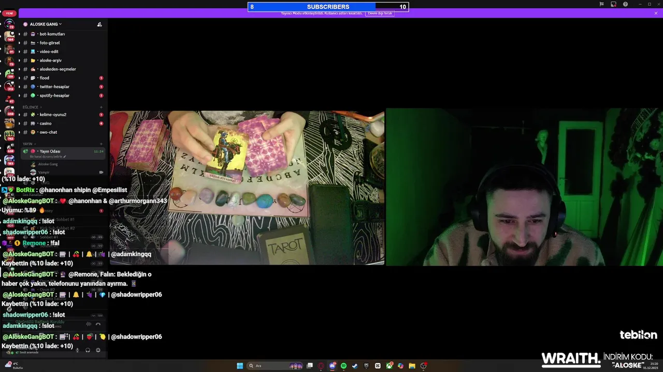Click the YENİ badge above the server list
Viewport: 663px width, 372px height.
pos(9,13)
